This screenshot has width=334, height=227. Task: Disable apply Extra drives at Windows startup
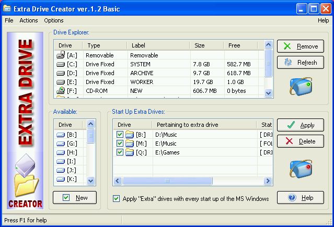(x=117, y=199)
